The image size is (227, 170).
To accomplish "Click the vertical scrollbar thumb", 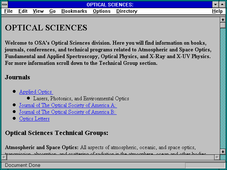I will pyautogui.click(x=223, y=25).
